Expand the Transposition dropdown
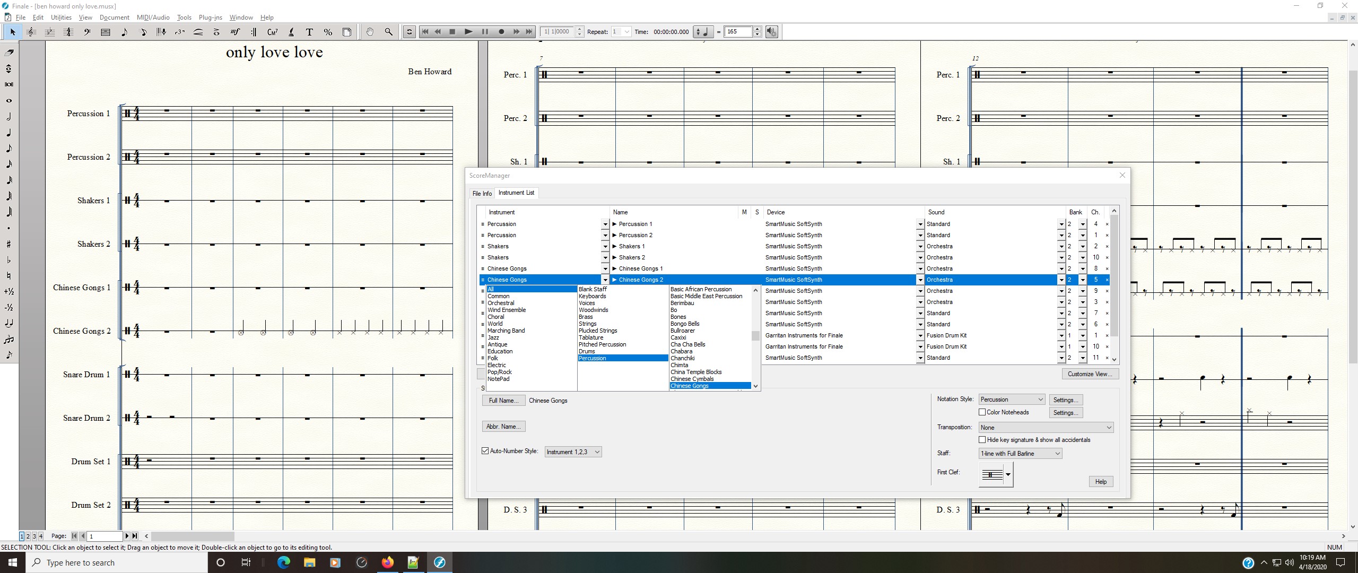 1046,428
